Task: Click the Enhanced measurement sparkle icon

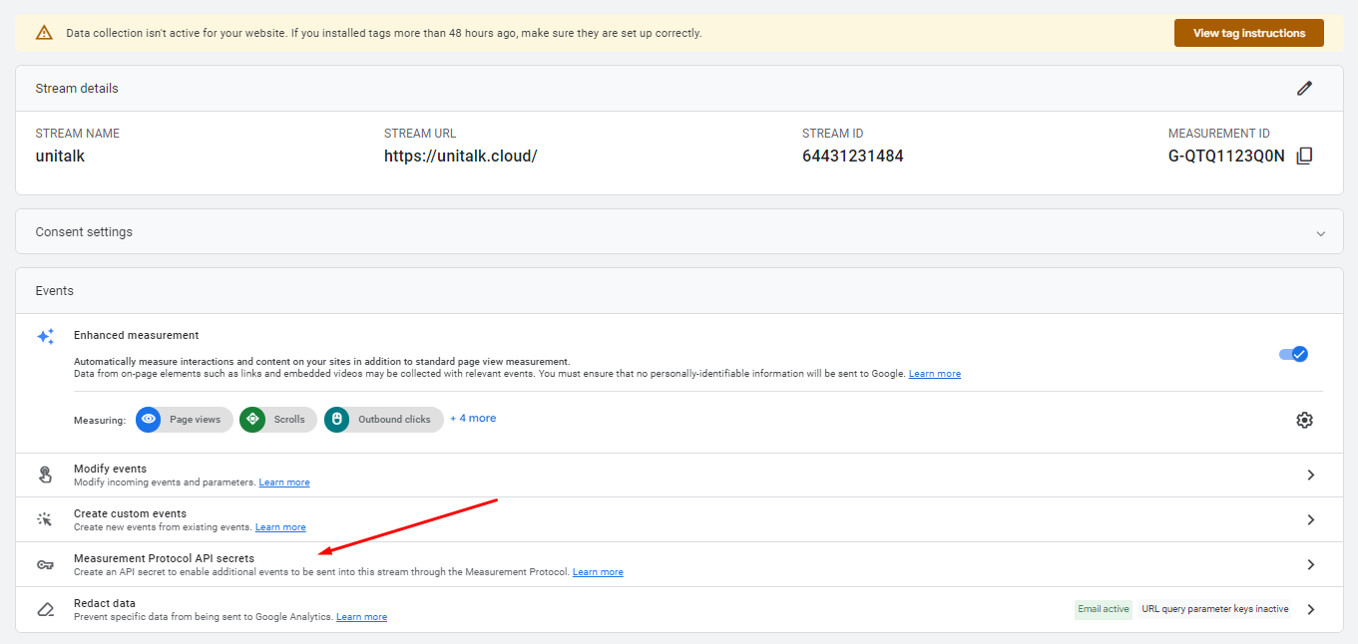Action: pyautogui.click(x=45, y=337)
